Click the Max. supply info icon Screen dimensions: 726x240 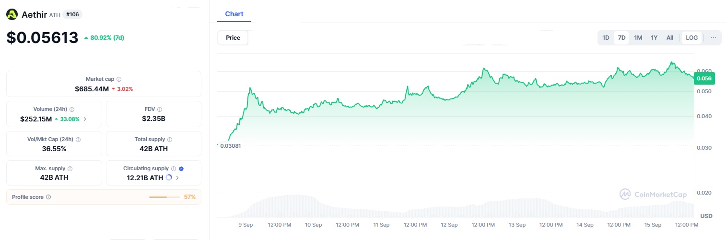coord(70,169)
